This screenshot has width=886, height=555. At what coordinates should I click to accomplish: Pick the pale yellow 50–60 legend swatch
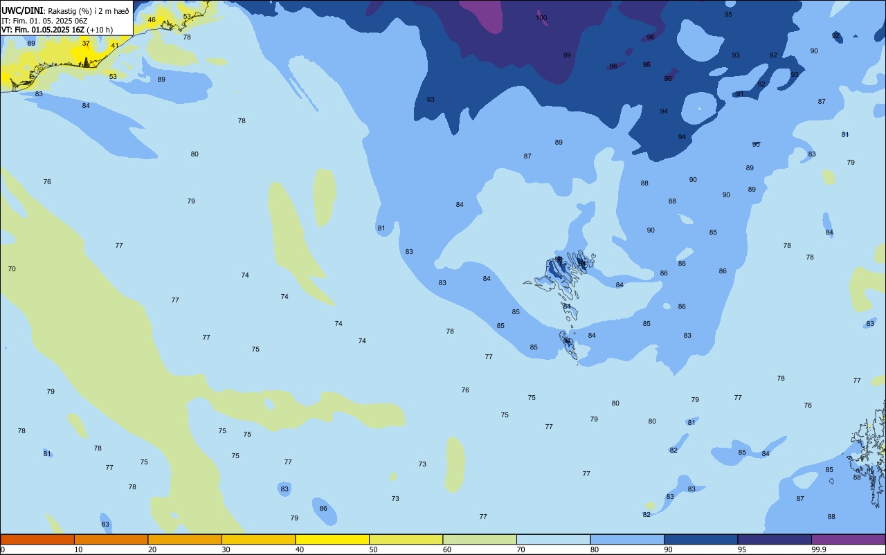406,539
